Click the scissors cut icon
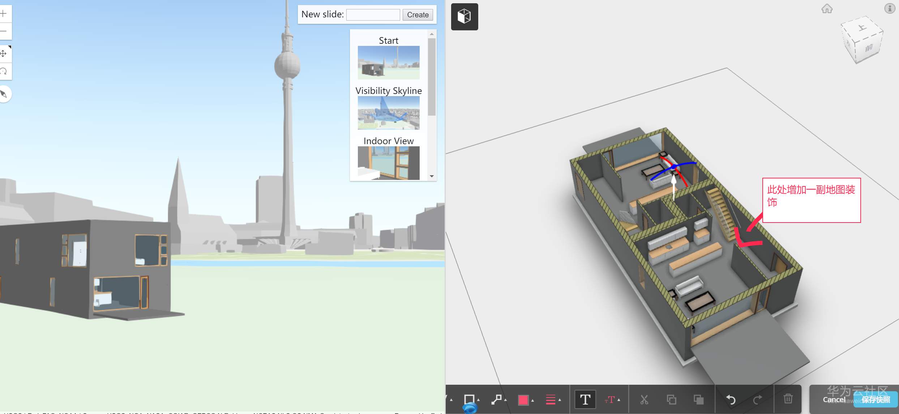 point(644,399)
